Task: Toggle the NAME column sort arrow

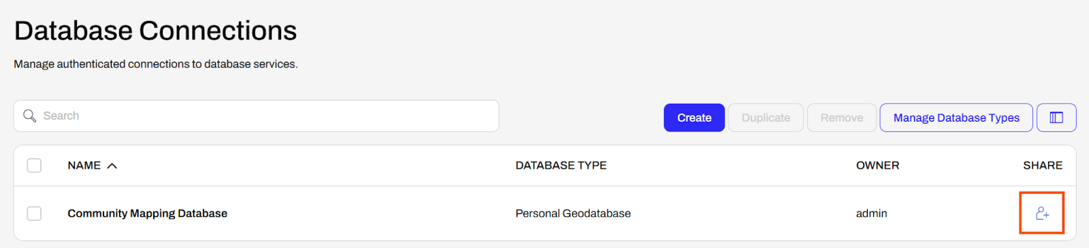Action: [112, 166]
